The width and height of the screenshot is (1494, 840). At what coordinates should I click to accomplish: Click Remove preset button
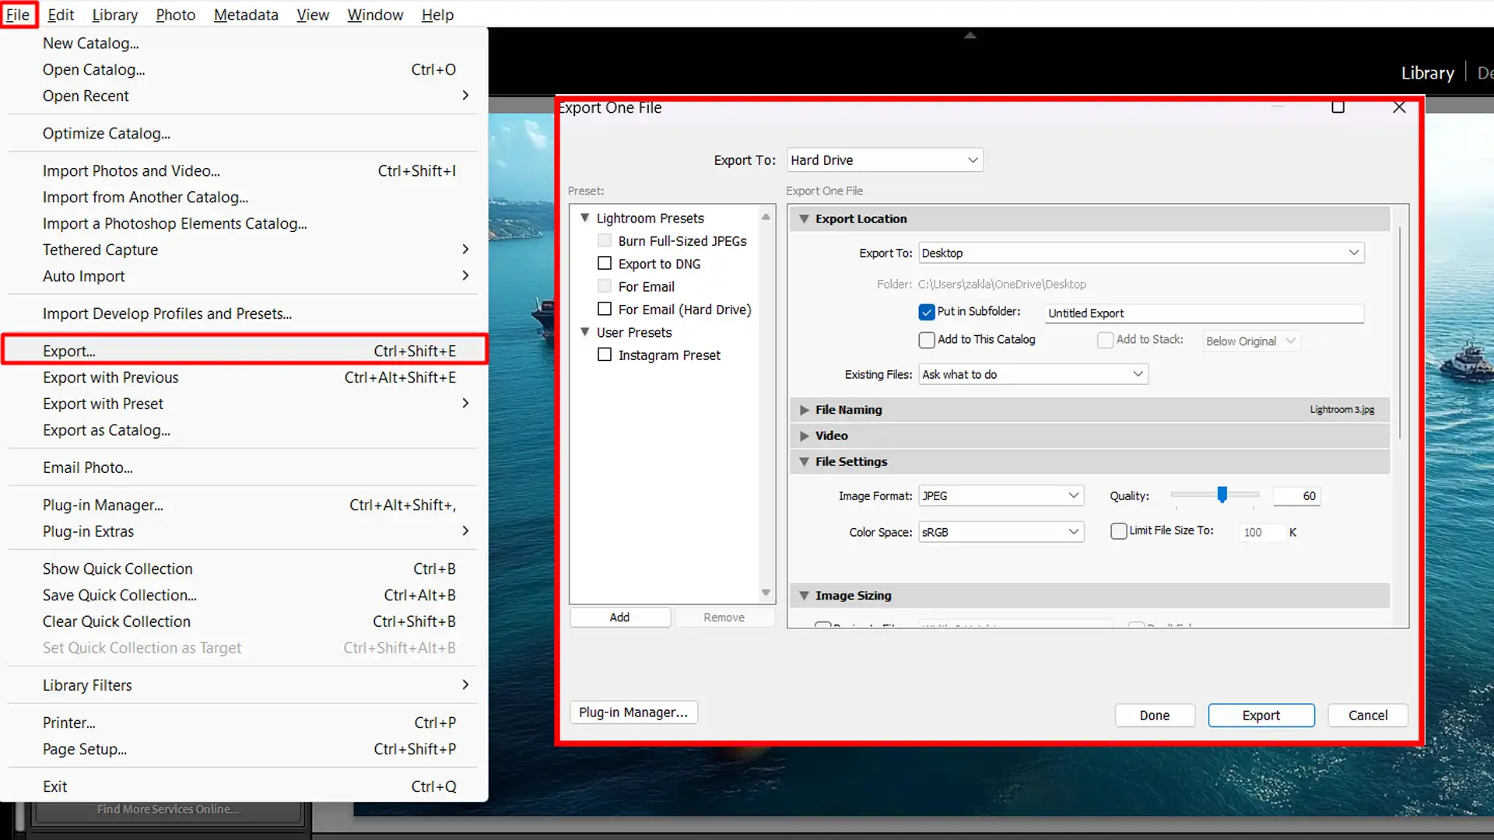point(724,617)
